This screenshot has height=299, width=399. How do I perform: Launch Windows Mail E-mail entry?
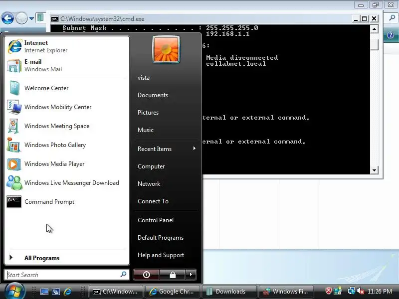[x=67, y=65]
